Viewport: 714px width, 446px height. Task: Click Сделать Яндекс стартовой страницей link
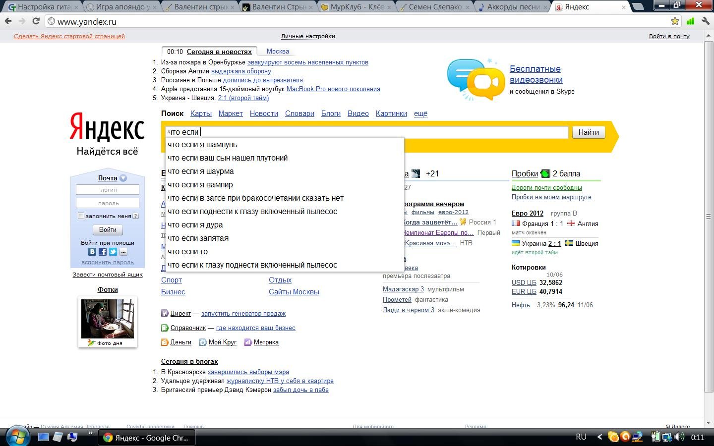coord(69,36)
